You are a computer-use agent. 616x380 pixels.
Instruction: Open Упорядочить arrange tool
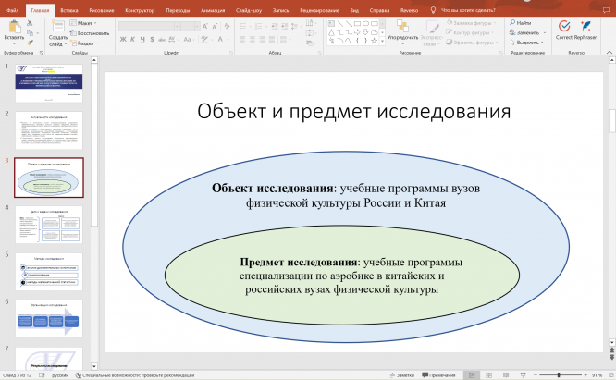(402, 30)
